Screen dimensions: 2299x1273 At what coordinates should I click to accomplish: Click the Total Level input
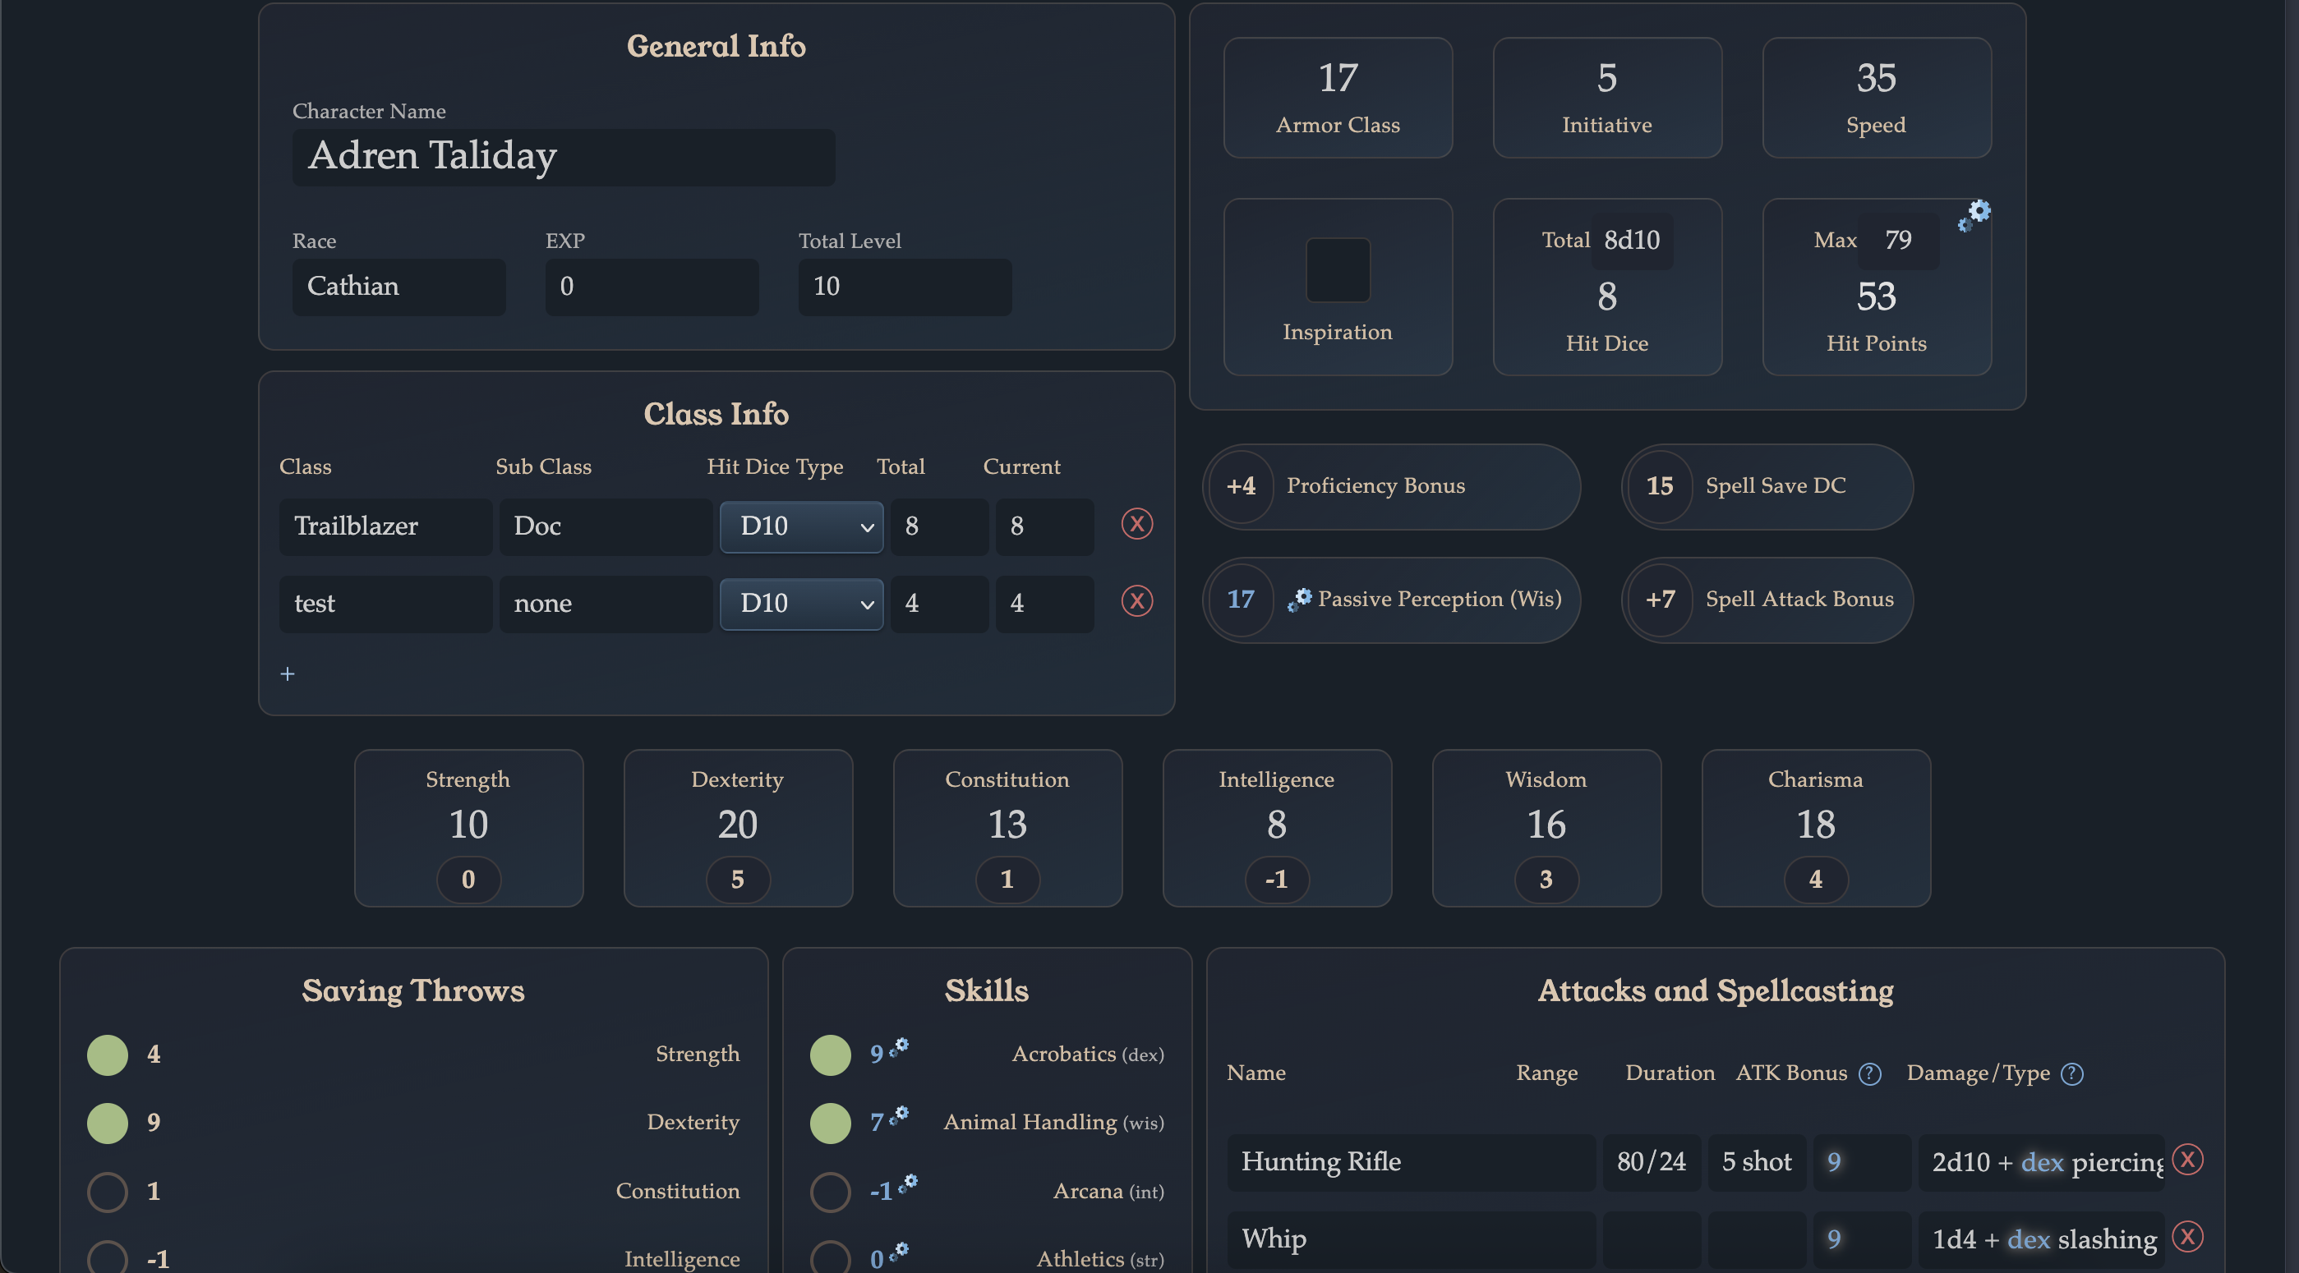pos(904,287)
